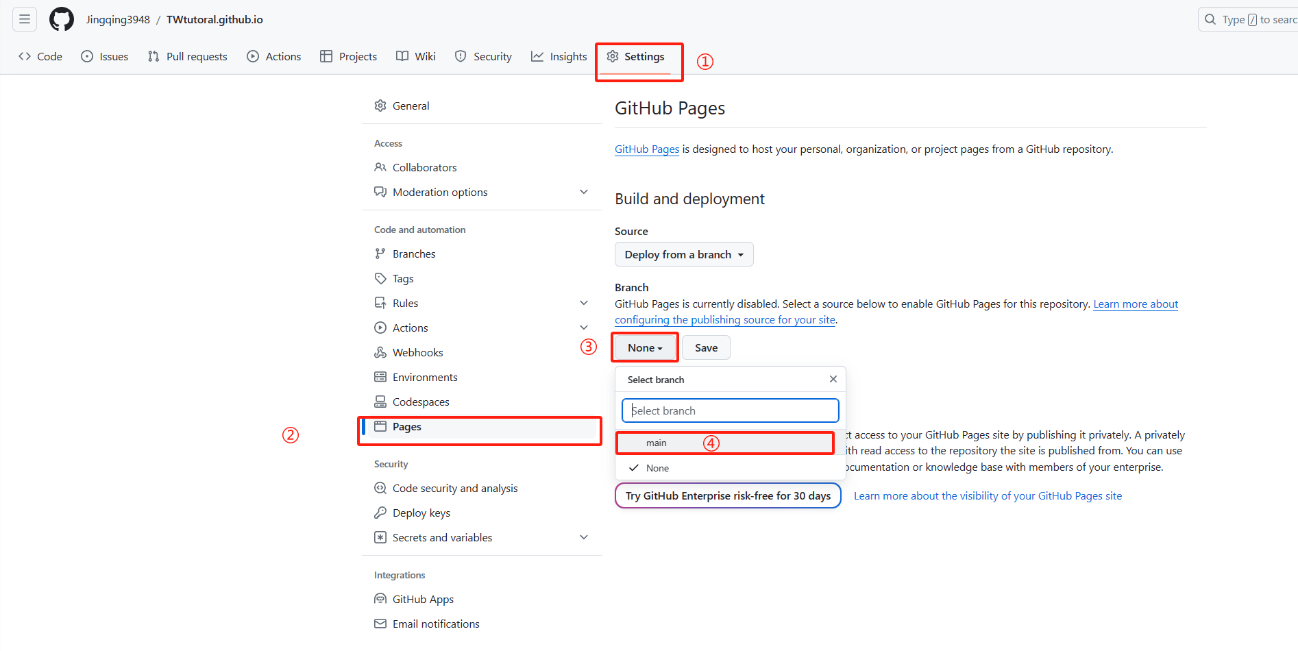The height and width of the screenshot is (651, 1298).
Task: Expand Moderation options chevron
Action: [x=584, y=192]
